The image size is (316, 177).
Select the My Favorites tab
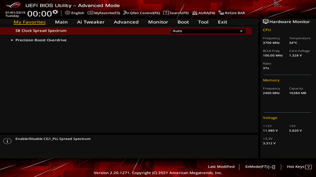pos(30,22)
